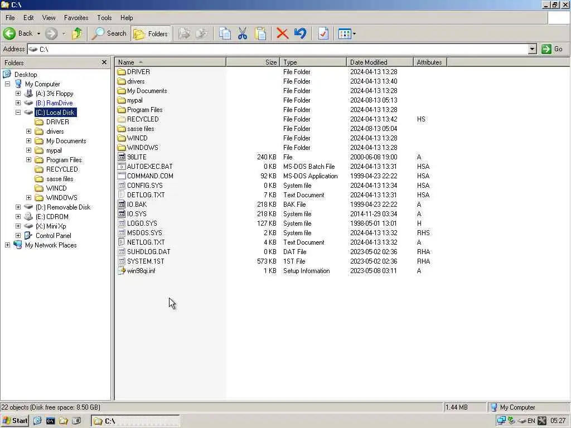Sort by the Date Modified column header

coord(380,62)
